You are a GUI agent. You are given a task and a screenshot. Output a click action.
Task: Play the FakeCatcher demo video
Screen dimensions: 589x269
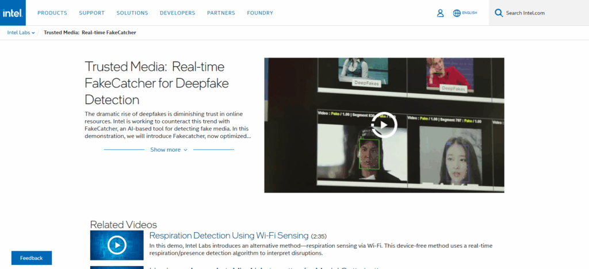coord(384,125)
